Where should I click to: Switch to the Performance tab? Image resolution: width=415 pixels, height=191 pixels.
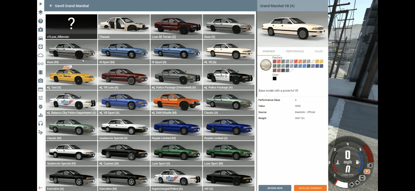click(295, 51)
